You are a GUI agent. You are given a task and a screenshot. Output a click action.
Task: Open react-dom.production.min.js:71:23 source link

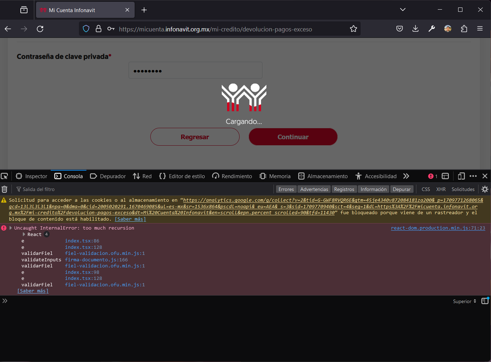[438, 228]
